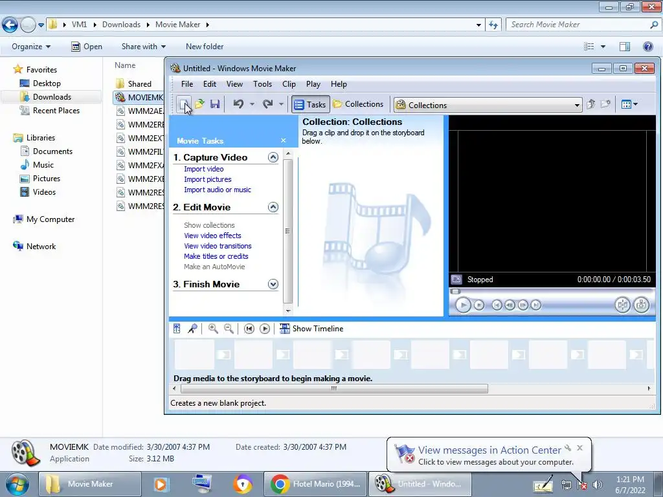The width and height of the screenshot is (663, 497).
Task: Zoom out on the timeline
Action: [x=229, y=328]
